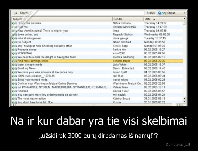198x151 pixels.
Task: Select 'Enjoy your wanted meds.' subject
Action: coord(33,80)
